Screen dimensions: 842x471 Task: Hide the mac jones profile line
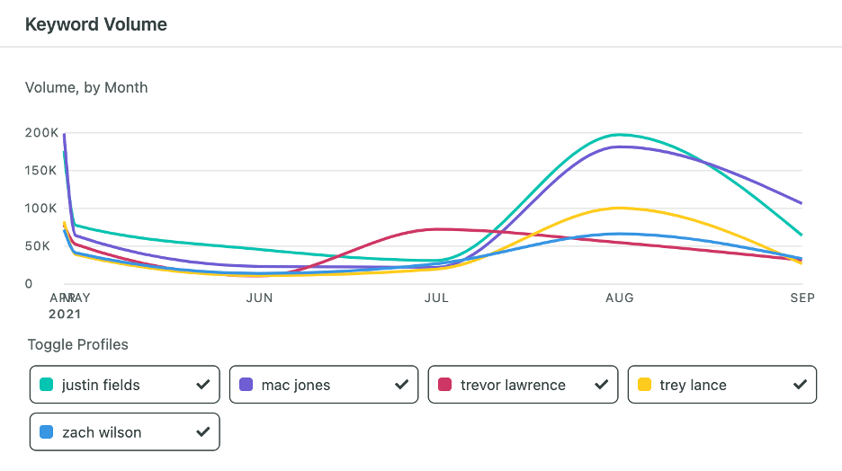324,385
